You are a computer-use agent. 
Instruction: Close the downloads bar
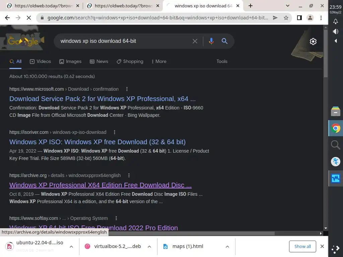tap(322, 247)
